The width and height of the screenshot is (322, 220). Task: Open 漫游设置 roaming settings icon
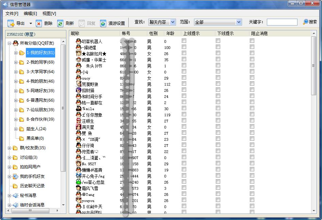[x=103, y=23]
